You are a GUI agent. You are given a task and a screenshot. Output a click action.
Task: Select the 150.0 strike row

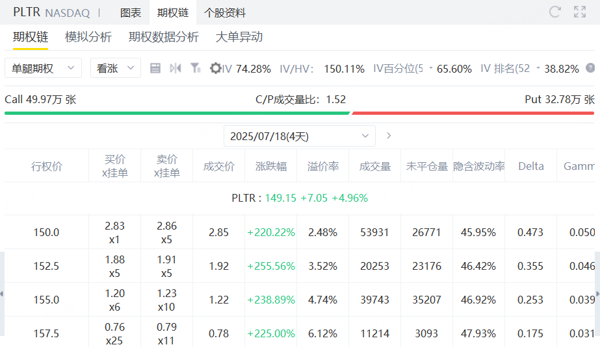[300, 232]
